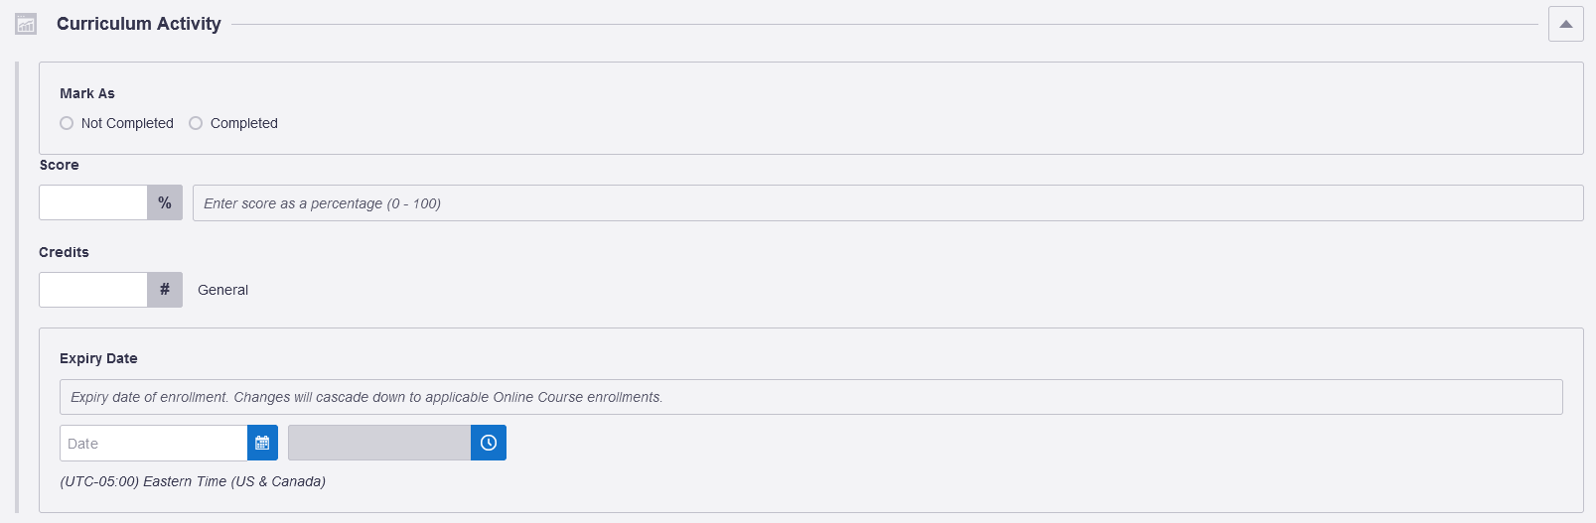
Task: Collapse the Curriculum Activity panel
Action: tap(1565, 24)
